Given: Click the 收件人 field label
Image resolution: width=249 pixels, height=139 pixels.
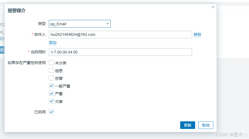Looking at the screenshot, I should coord(40,35).
